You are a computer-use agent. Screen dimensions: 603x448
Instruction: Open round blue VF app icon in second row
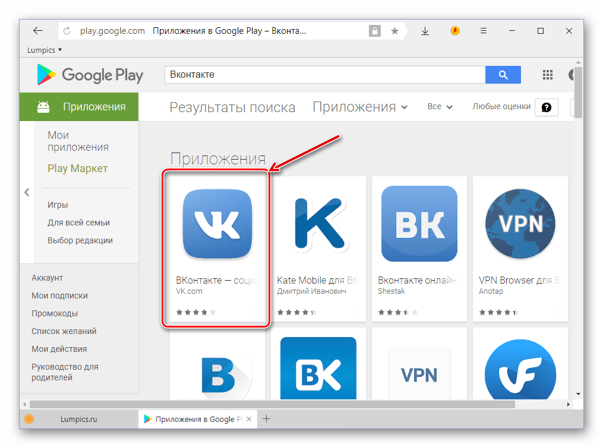click(520, 370)
